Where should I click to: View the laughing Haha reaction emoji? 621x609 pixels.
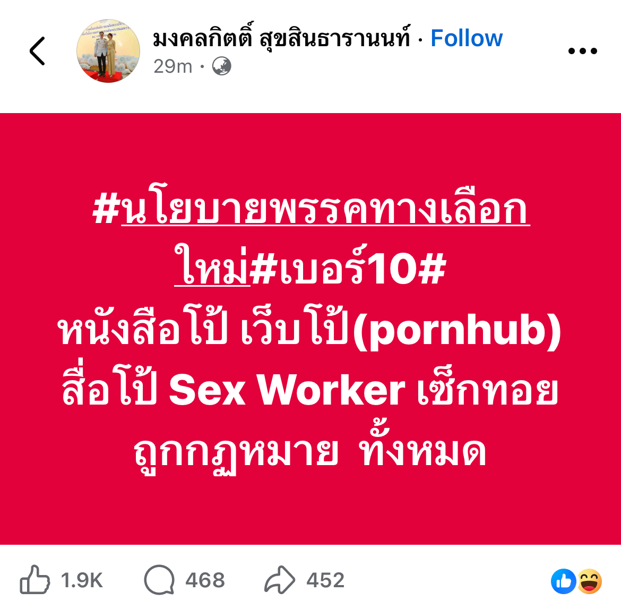pos(589,581)
